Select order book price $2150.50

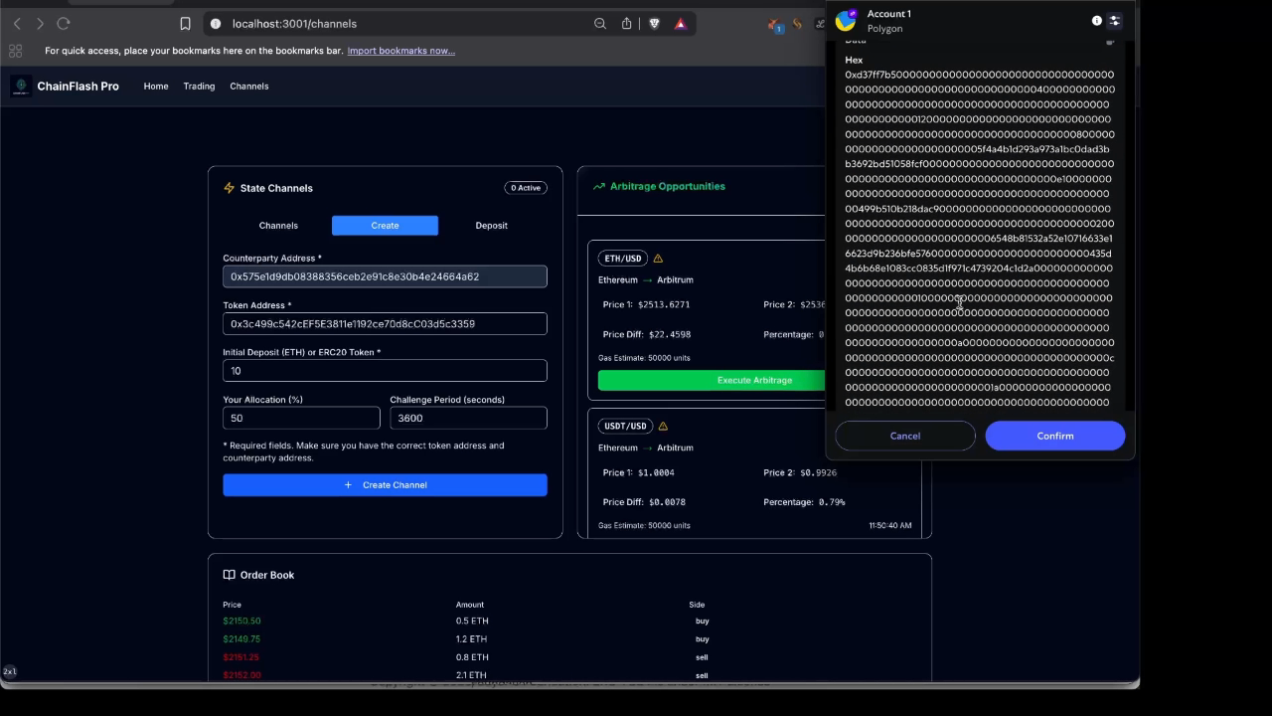tap(242, 621)
